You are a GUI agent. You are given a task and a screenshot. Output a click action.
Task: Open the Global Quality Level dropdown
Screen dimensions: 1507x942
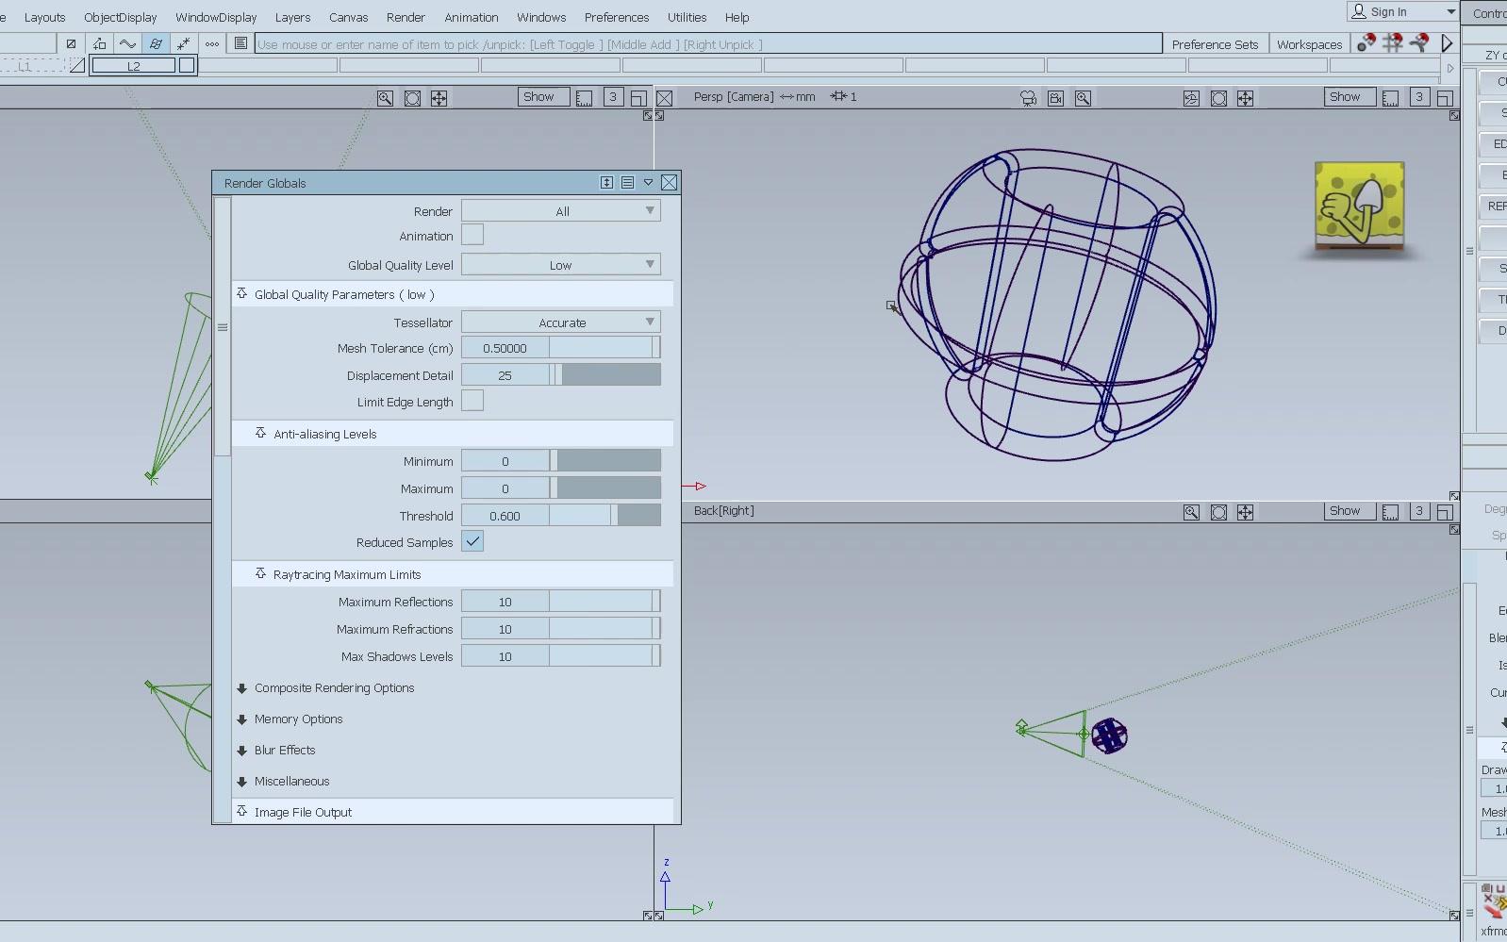coord(560,265)
